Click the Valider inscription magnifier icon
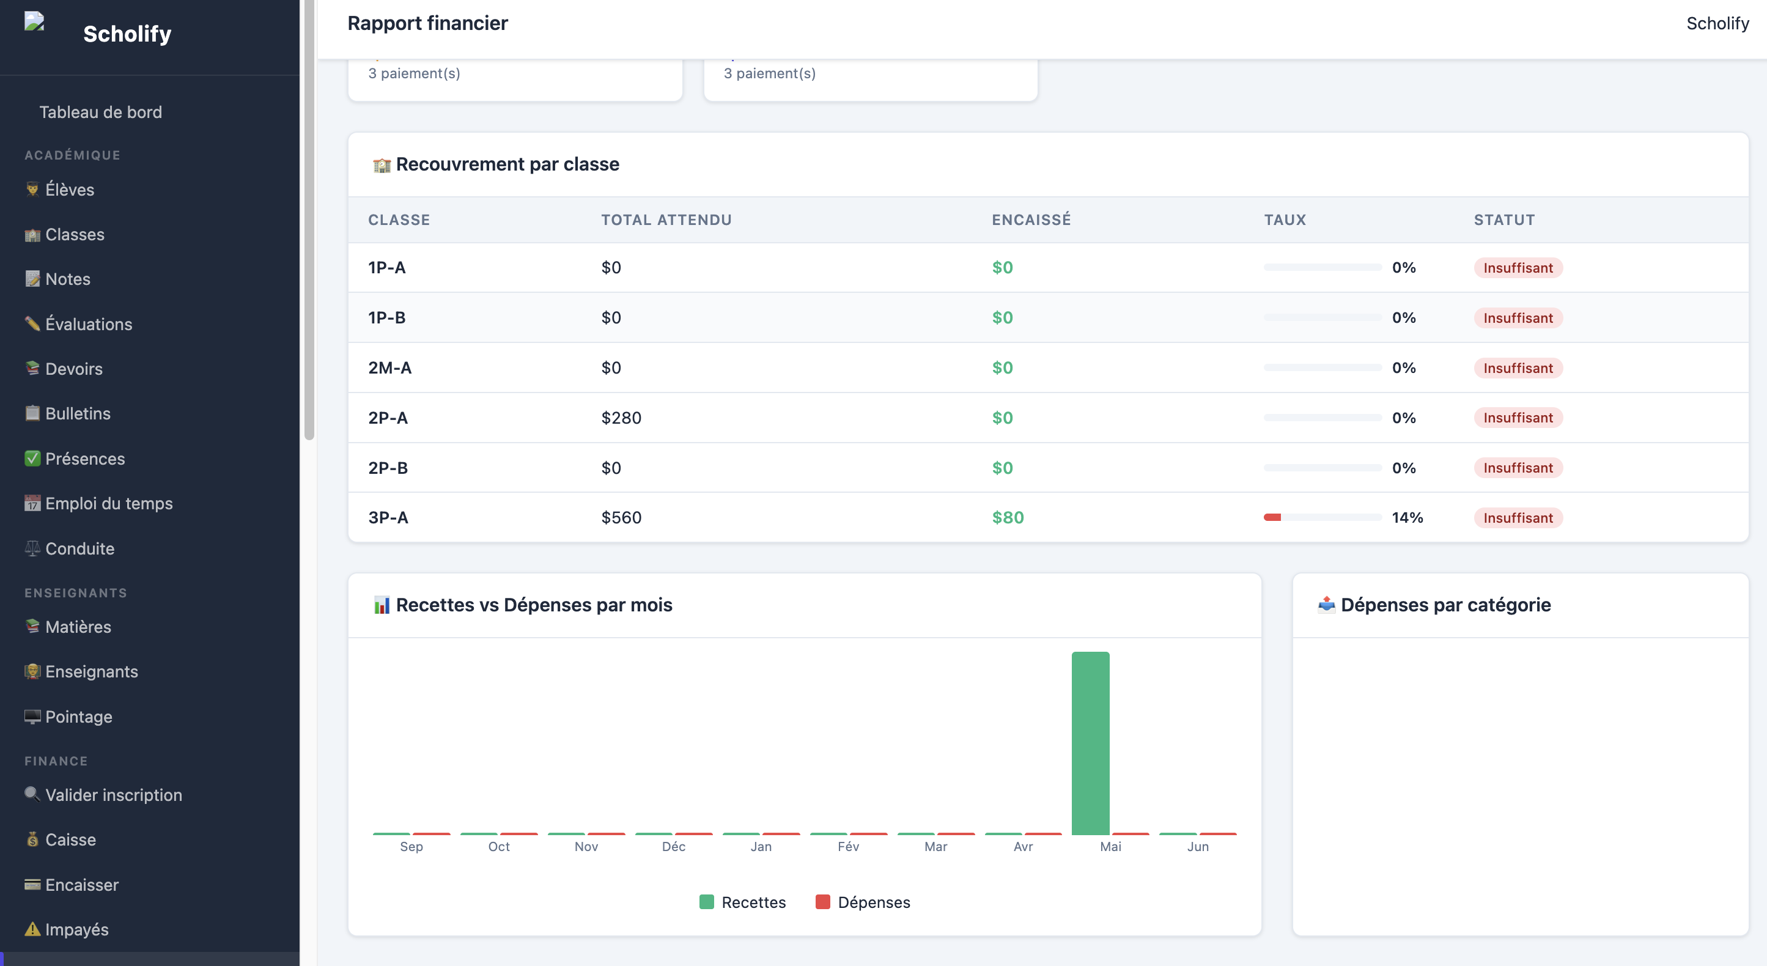 [32, 795]
